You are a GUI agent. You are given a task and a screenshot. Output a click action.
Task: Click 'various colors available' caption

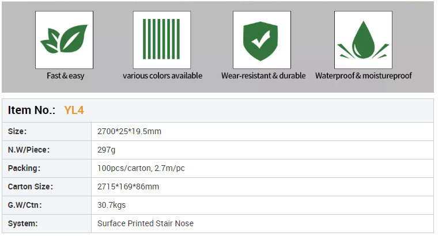pyautogui.click(x=163, y=76)
